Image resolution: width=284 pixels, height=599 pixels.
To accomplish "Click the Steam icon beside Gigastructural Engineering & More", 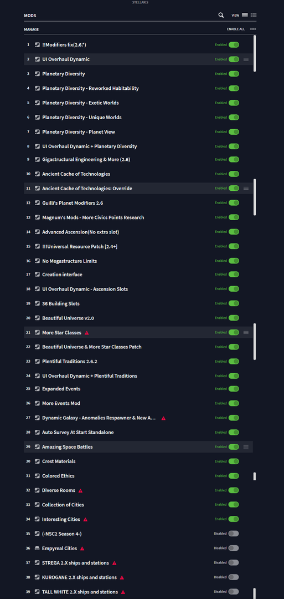I will pyautogui.click(x=37, y=159).
